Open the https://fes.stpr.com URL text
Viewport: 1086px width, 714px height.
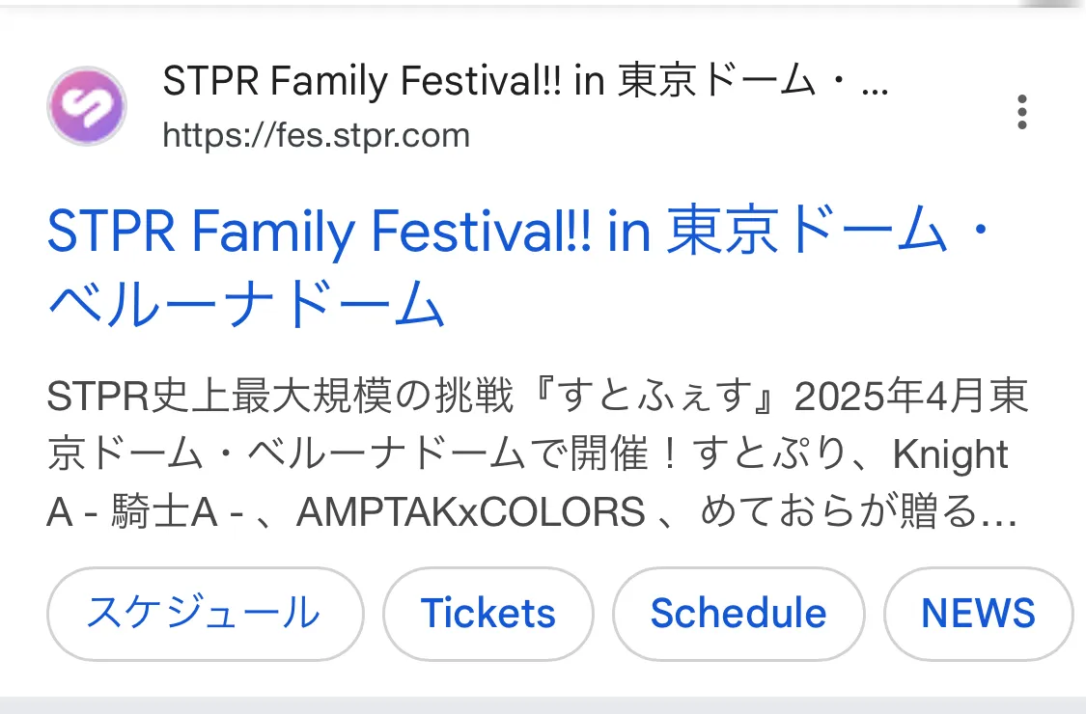tap(316, 135)
